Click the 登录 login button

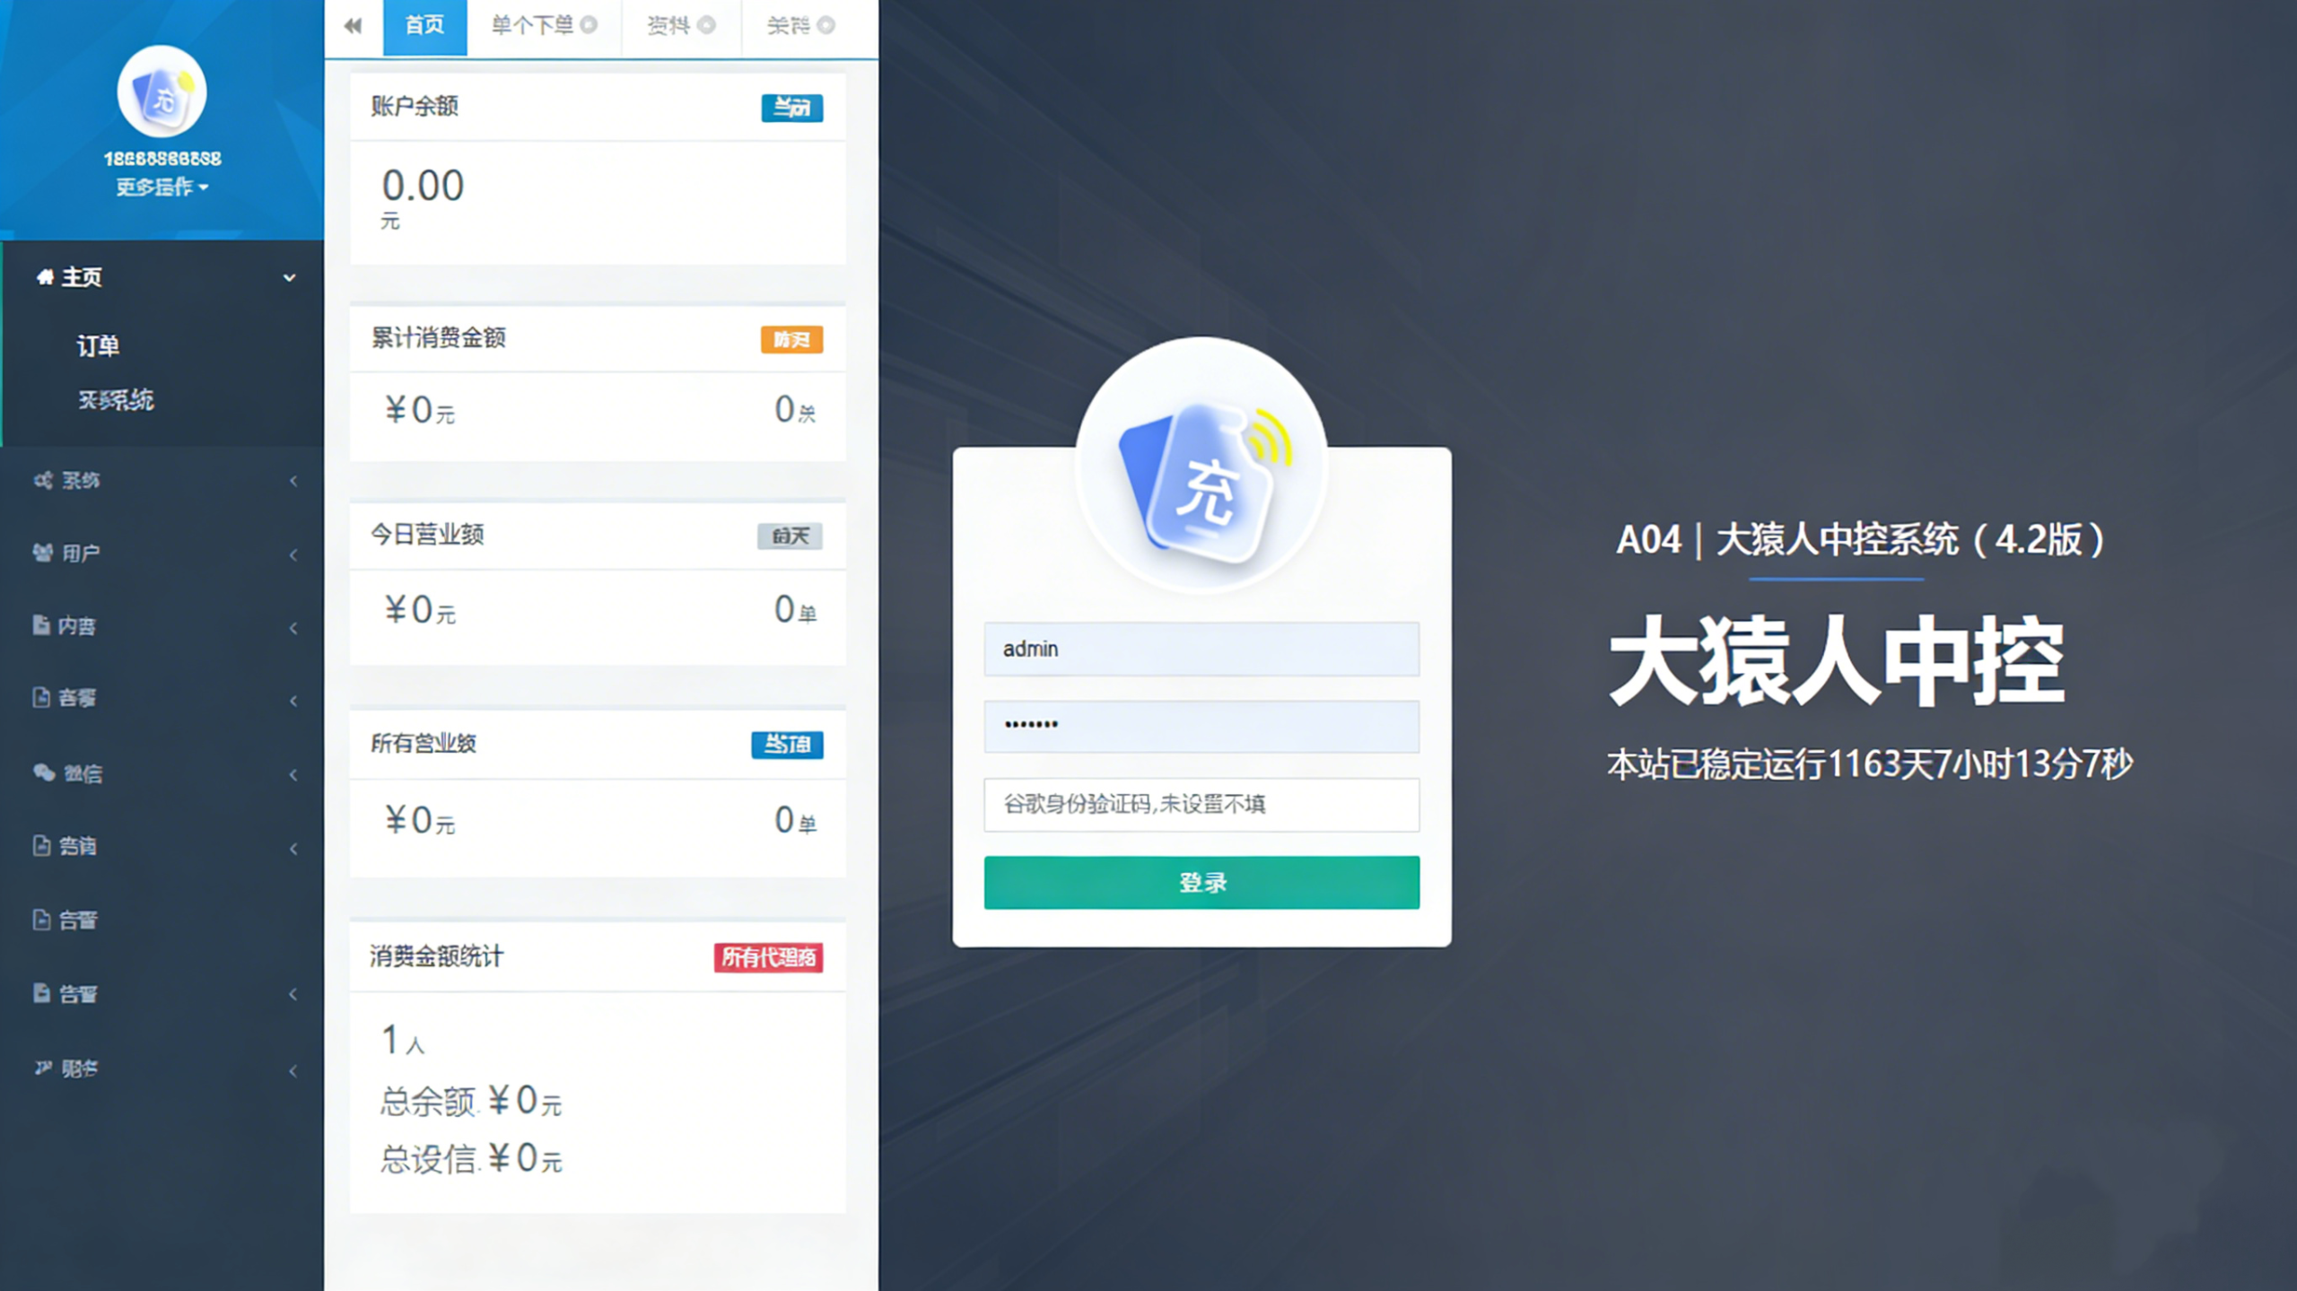[x=1201, y=881]
